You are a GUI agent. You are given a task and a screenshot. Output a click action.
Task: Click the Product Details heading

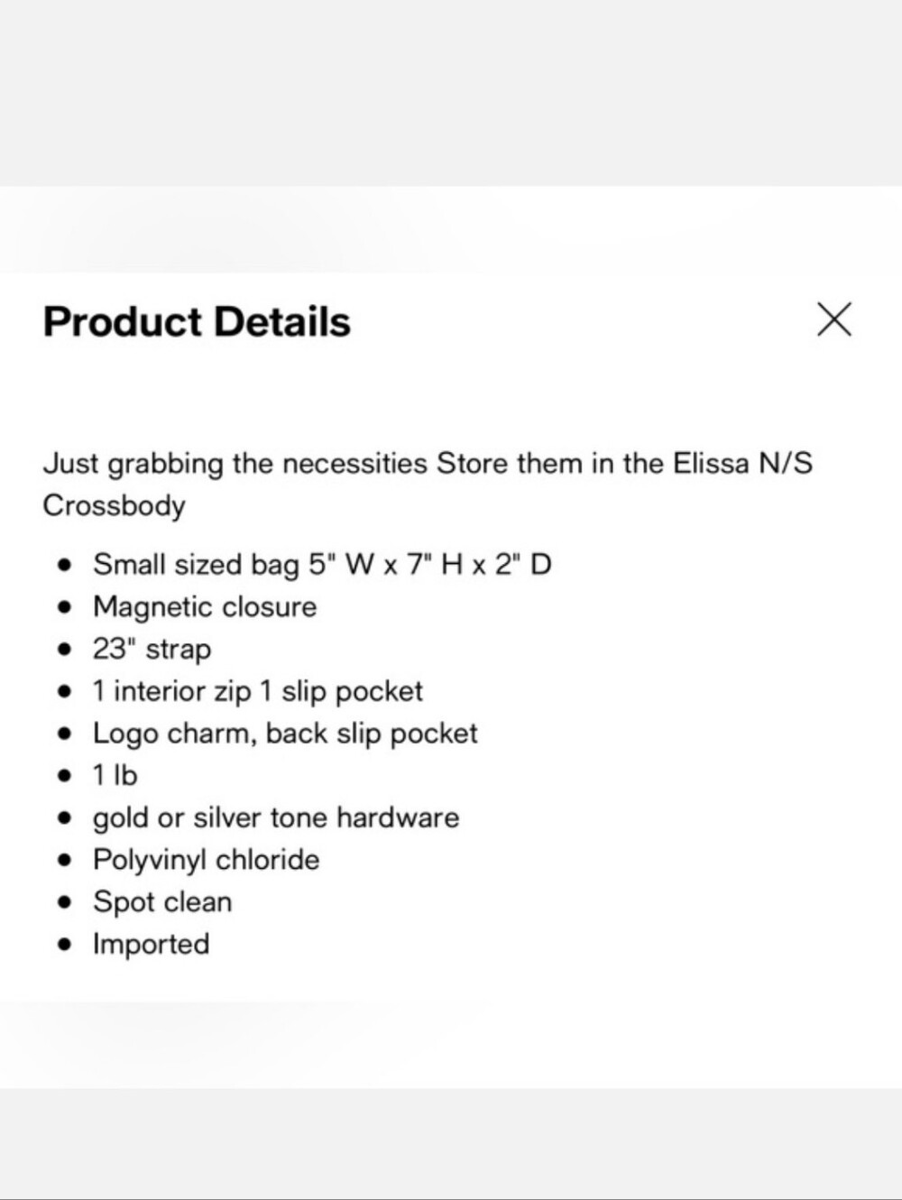(x=197, y=322)
